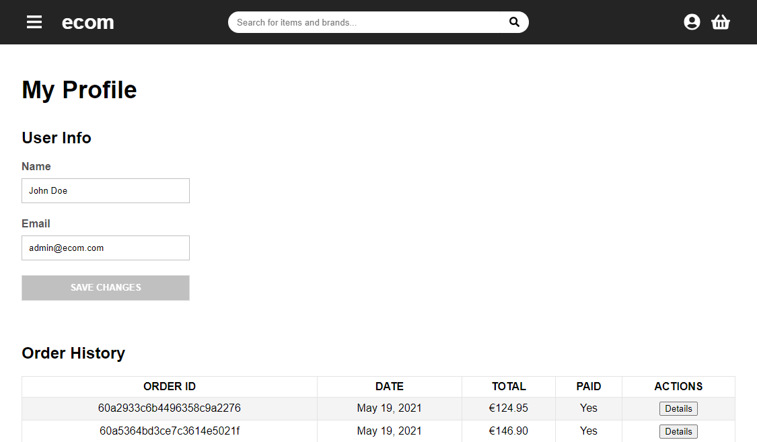This screenshot has height=442, width=757.
Task: Click the Save Changes button
Action: (106, 287)
